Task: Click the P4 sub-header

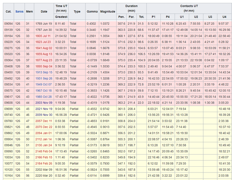Action: pos(168,17)
